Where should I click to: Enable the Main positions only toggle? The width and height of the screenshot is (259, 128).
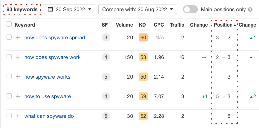coord(190,9)
